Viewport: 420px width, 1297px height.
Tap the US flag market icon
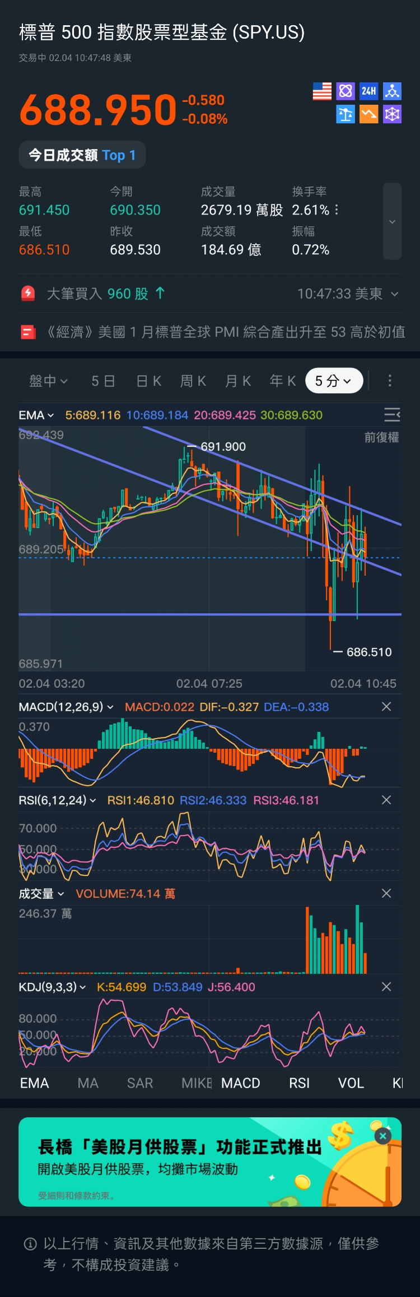tap(322, 91)
